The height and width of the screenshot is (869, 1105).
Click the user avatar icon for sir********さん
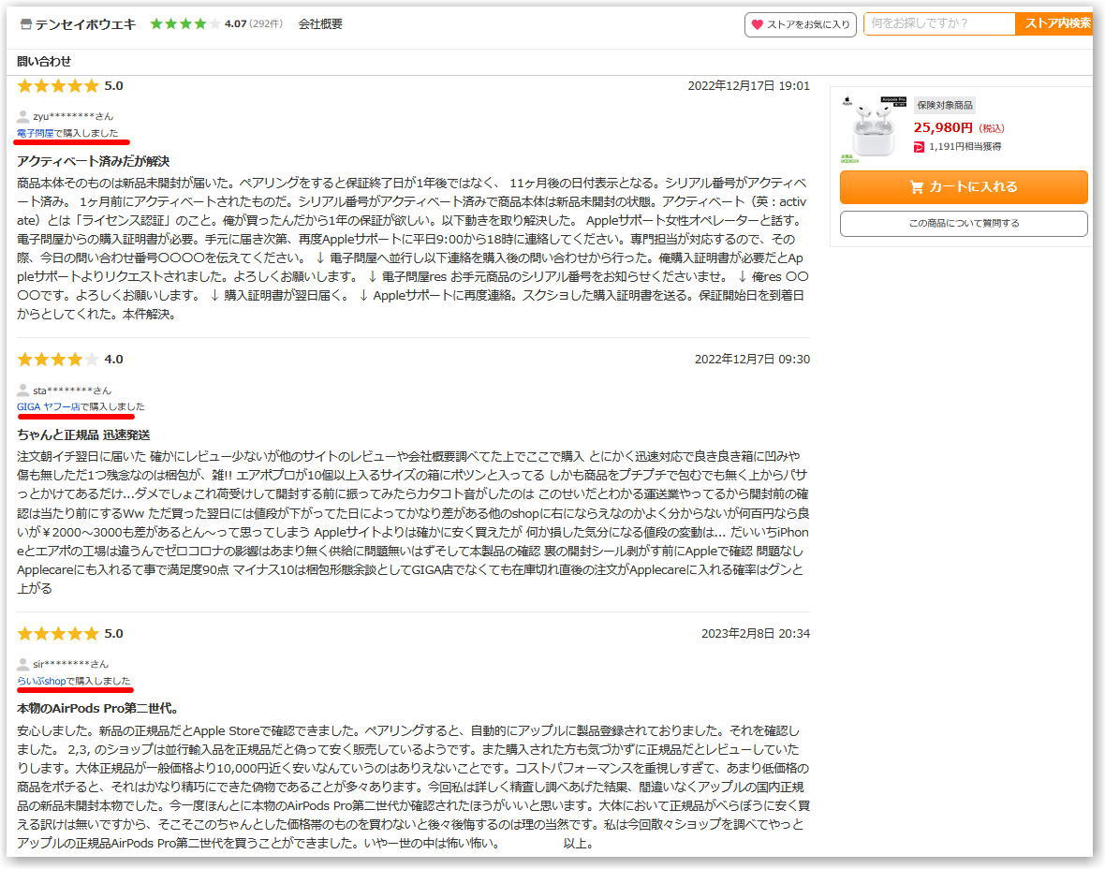coord(23,664)
